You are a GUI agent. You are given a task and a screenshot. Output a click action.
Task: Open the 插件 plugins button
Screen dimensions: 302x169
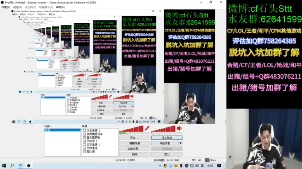(135, 154)
